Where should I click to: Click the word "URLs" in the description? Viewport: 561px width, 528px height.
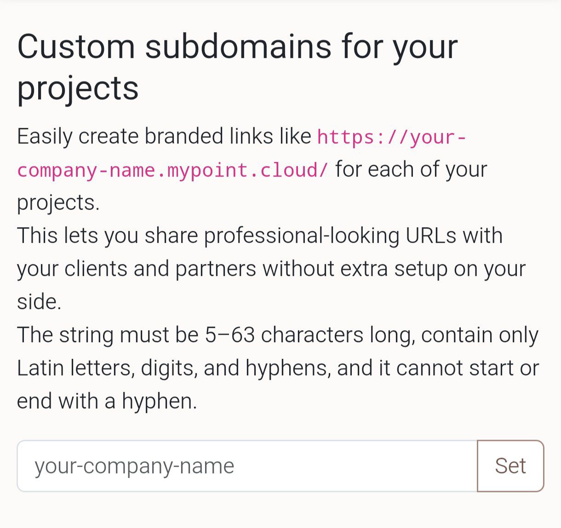pyautogui.click(x=431, y=235)
